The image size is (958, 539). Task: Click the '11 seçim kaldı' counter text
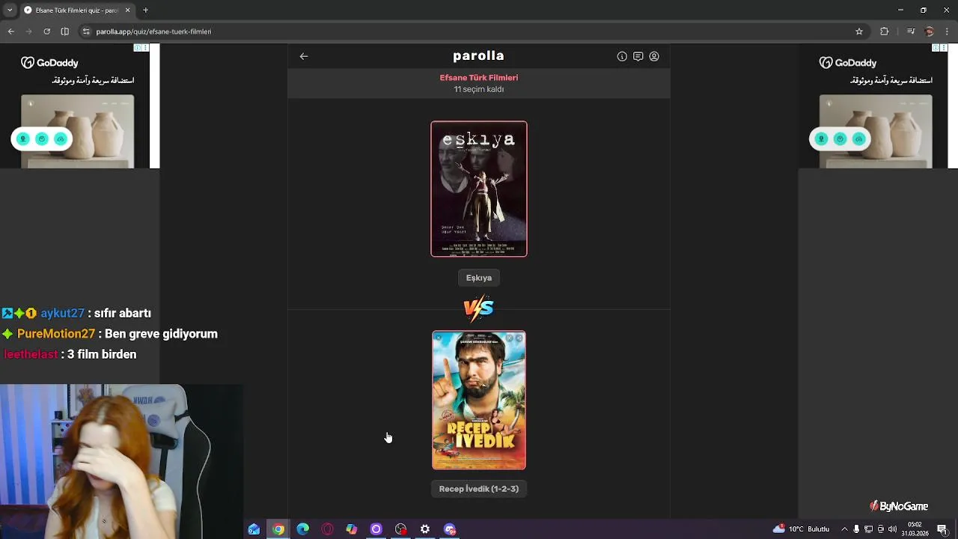479,89
